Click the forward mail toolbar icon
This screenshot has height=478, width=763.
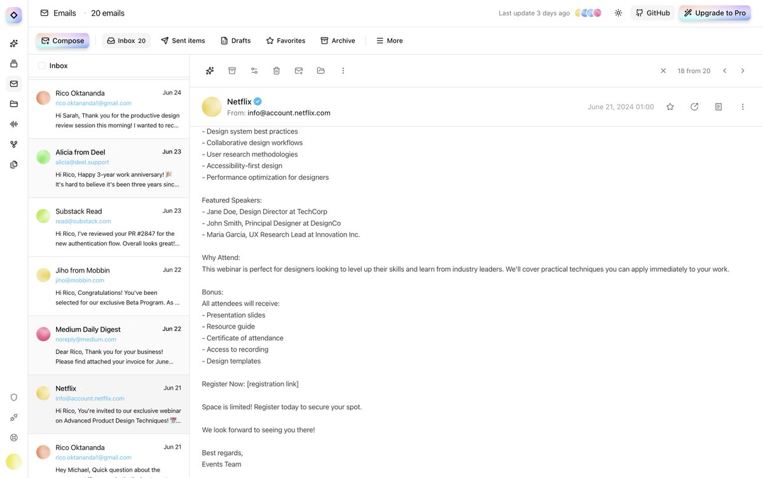[x=299, y=71]
